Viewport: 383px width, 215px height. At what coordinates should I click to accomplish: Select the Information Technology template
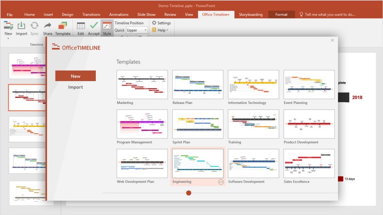[253, 84]
